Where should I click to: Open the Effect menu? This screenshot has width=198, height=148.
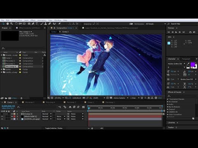33,20
